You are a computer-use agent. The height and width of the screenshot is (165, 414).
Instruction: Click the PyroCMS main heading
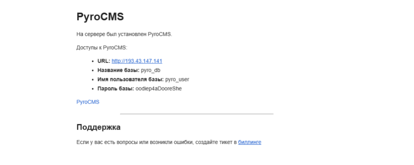click(x=100, y=17)
